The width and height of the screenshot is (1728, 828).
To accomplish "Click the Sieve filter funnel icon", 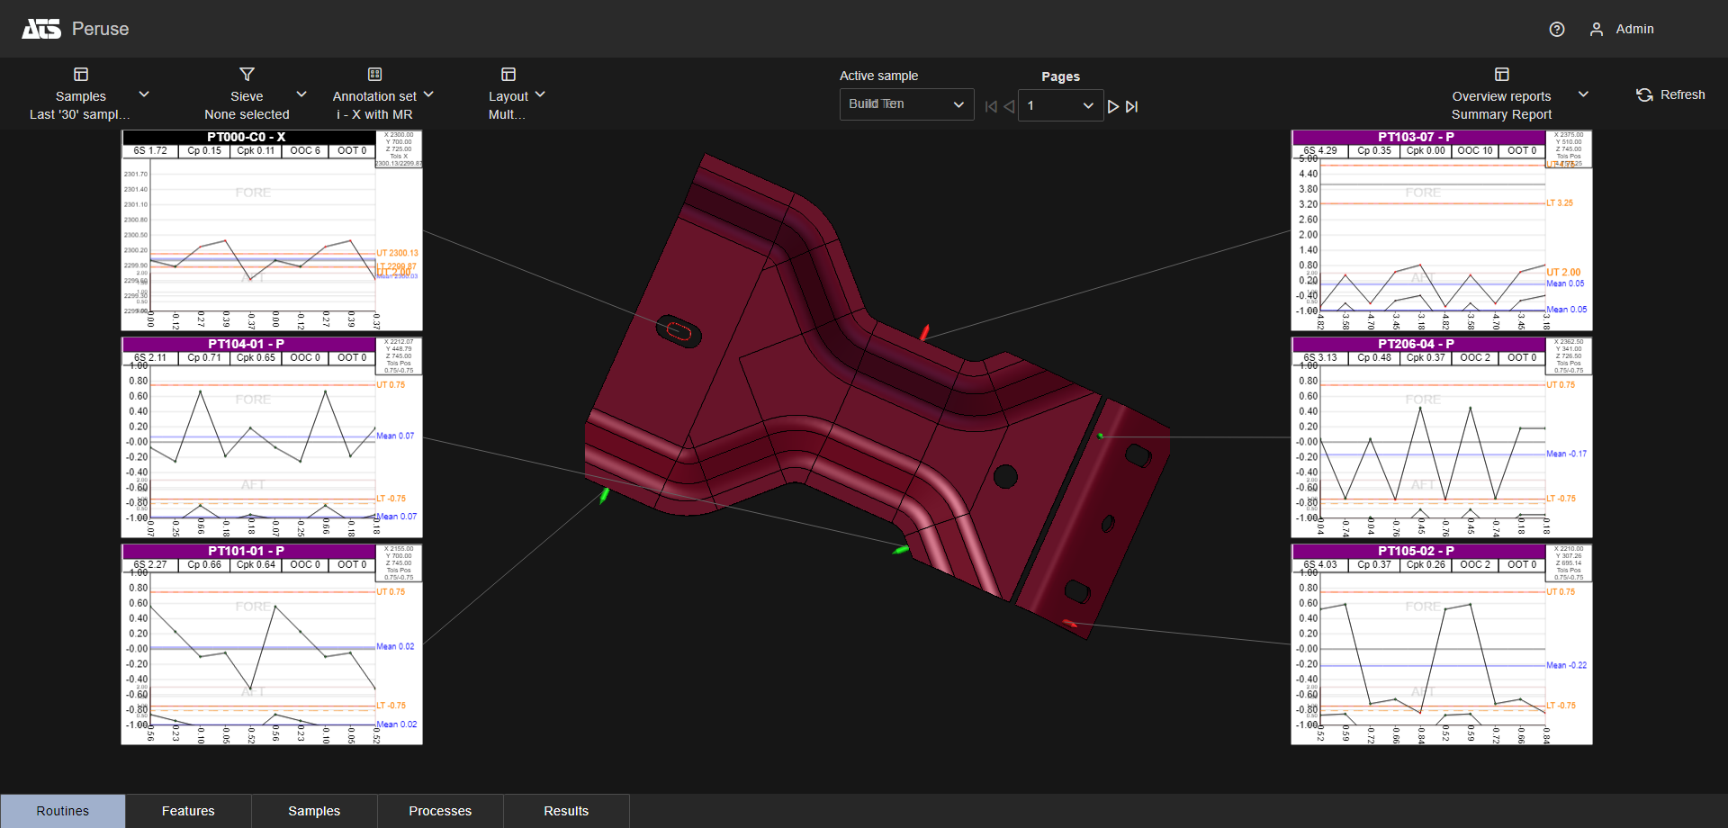I will click(x=247, y=75).
